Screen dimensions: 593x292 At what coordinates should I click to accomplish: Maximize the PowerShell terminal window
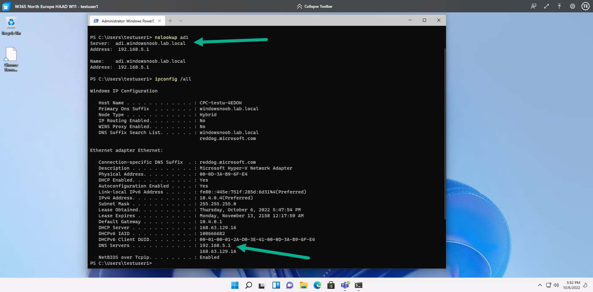tap(425, 20)
